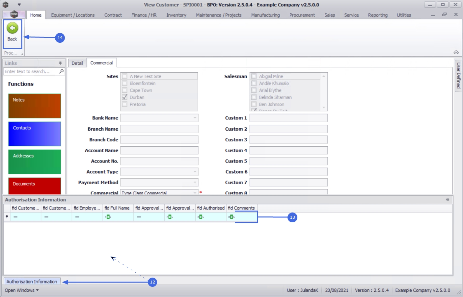Check the Belinda Sharman salesman checkbox
The image size is (463, 297).
(x=254, y=97)
